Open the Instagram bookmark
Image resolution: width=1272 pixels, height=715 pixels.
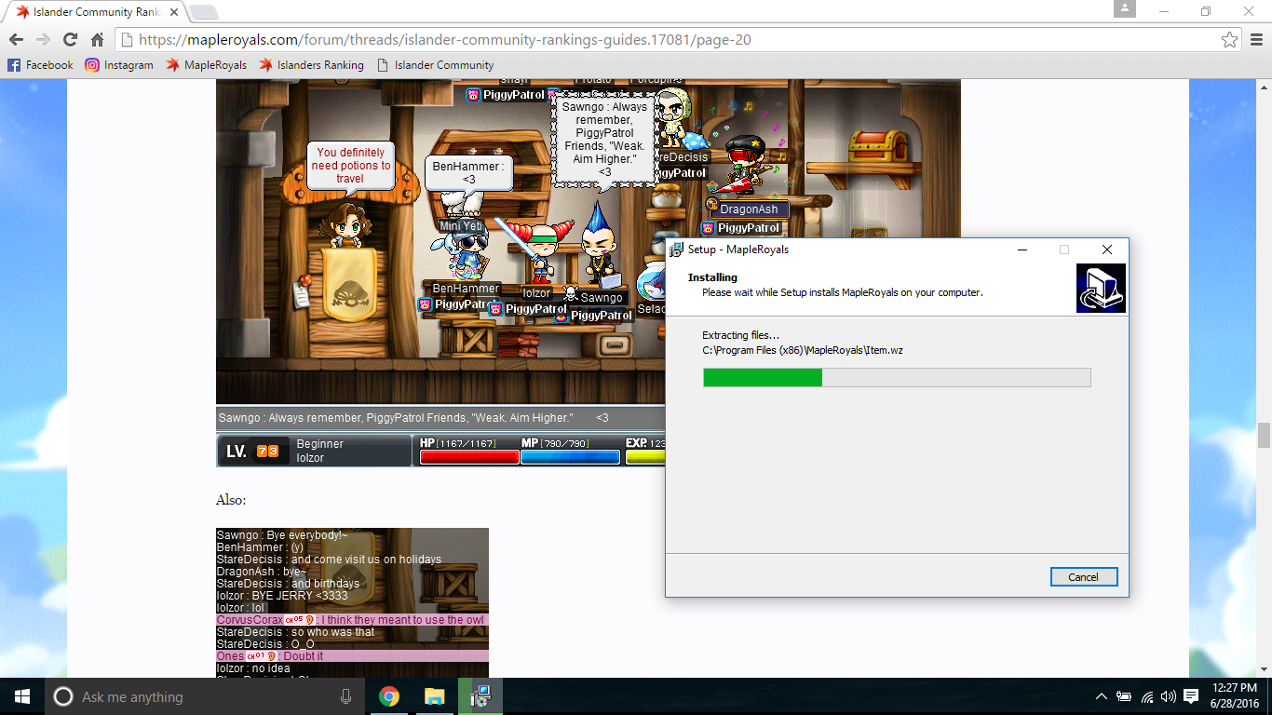(119, 65)
